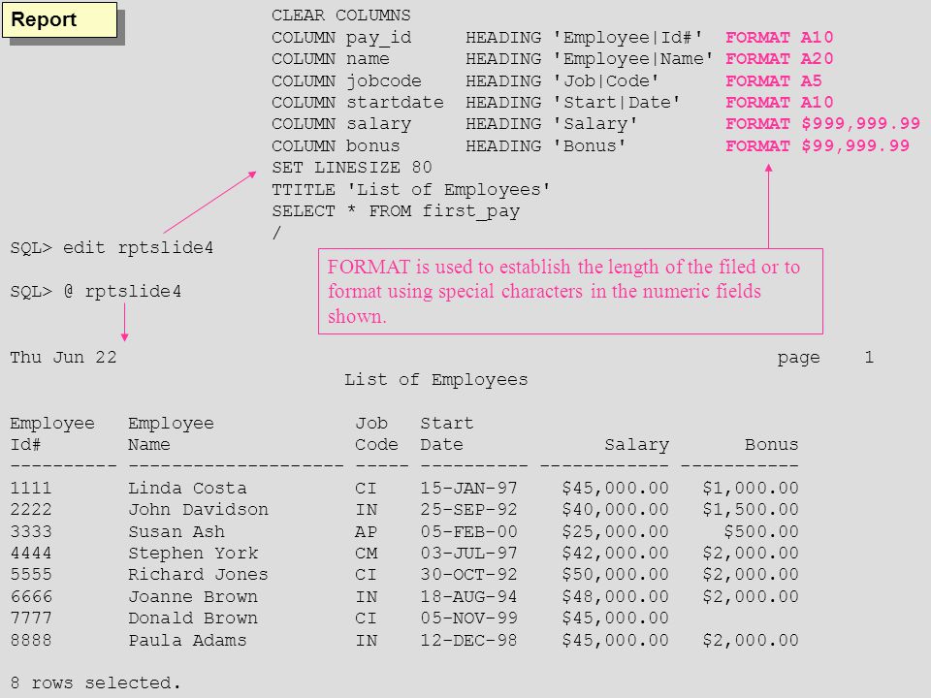The image size is (931, 698).
Task: Click the Bonus column header
Action: (x=771, y=445)
